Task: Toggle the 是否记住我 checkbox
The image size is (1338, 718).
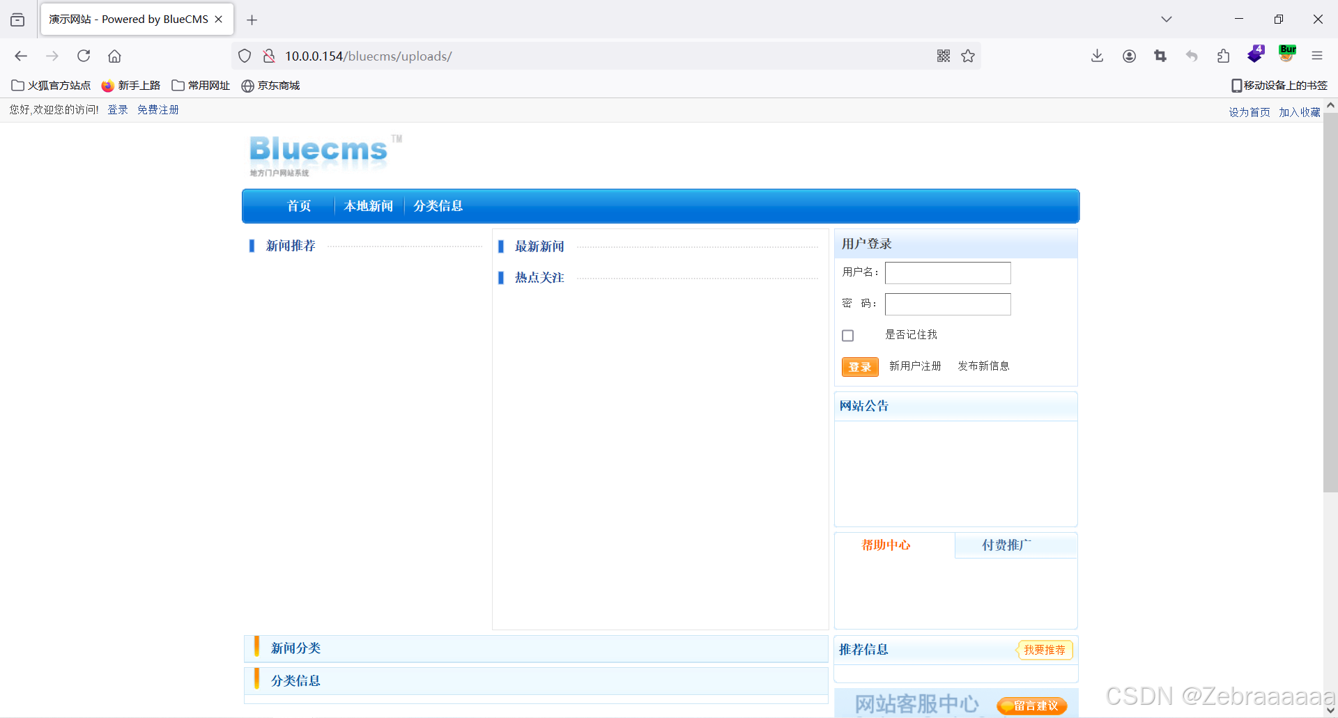Action: coord(847,336)
